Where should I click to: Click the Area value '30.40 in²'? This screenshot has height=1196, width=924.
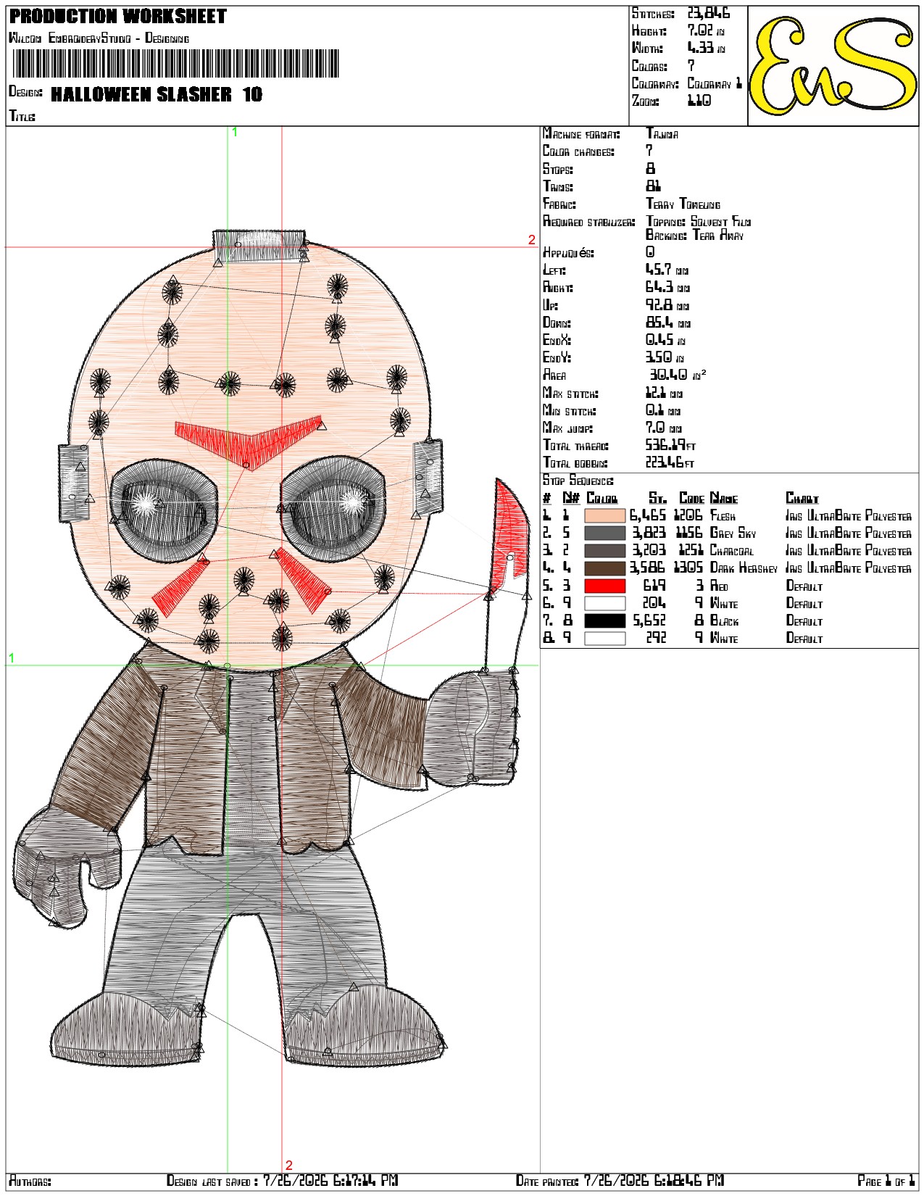pyautogui.click(x=678, y=375)
